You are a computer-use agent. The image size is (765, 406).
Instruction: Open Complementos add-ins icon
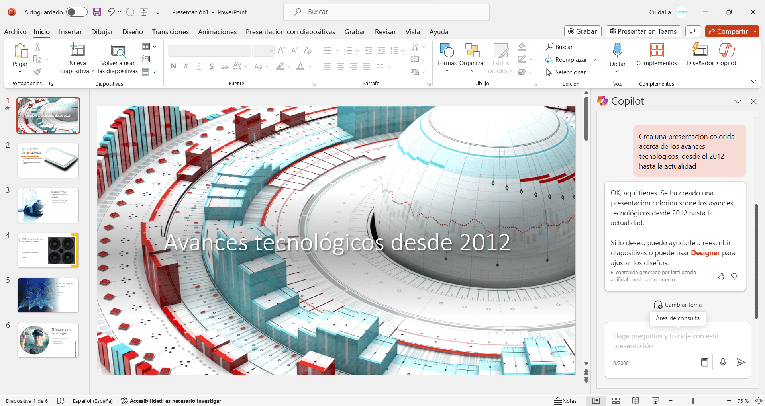(656, 51)
